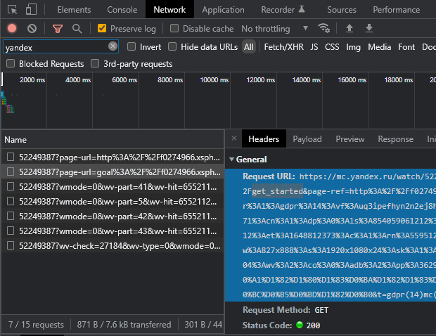
Task: Check the Invert filter checkbox
Action: click(132, 46)
